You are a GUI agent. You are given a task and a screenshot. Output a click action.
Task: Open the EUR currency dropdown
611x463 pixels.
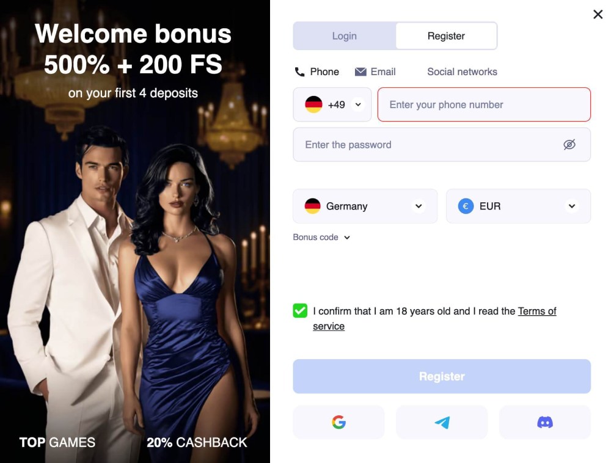[518, 206]
